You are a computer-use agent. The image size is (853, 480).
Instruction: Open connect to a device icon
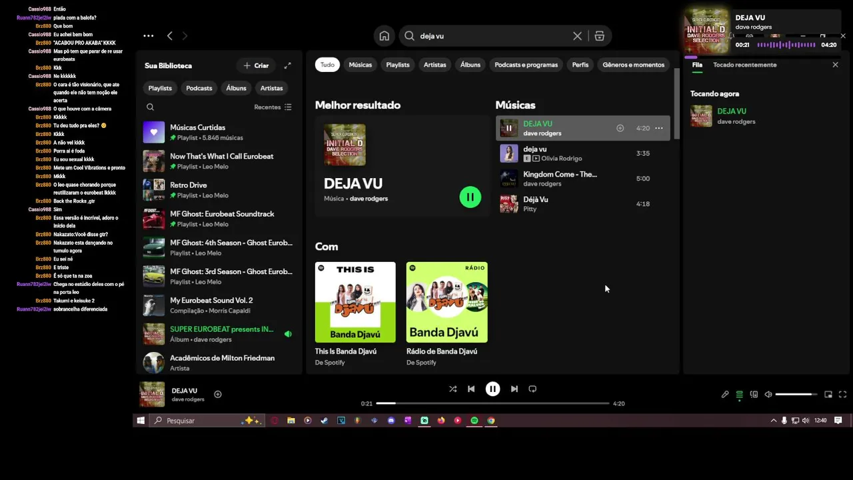[x=754, y=395]
